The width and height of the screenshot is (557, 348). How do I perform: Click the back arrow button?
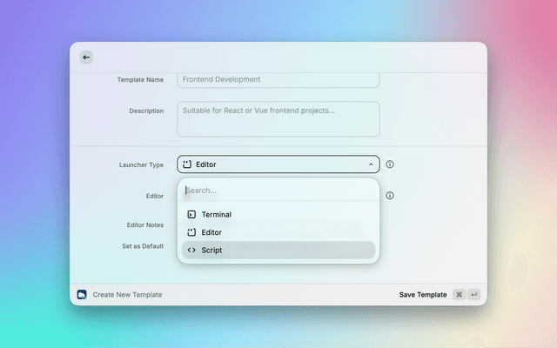click(x=86, y=57)
